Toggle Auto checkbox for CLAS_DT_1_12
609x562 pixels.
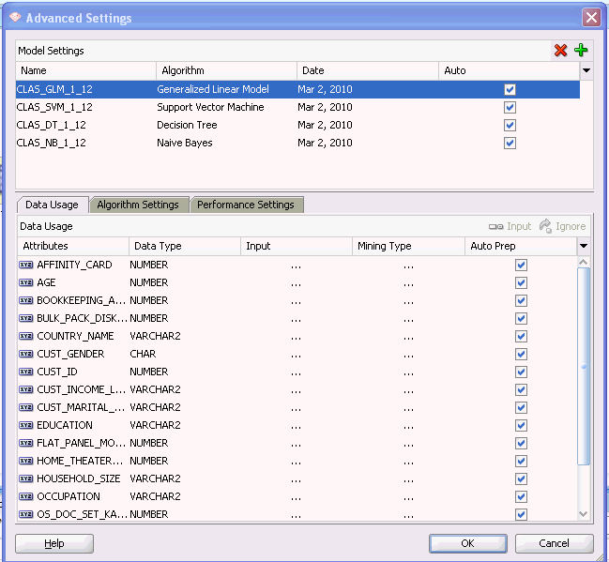pyautogui.click(x=510, y=126)
